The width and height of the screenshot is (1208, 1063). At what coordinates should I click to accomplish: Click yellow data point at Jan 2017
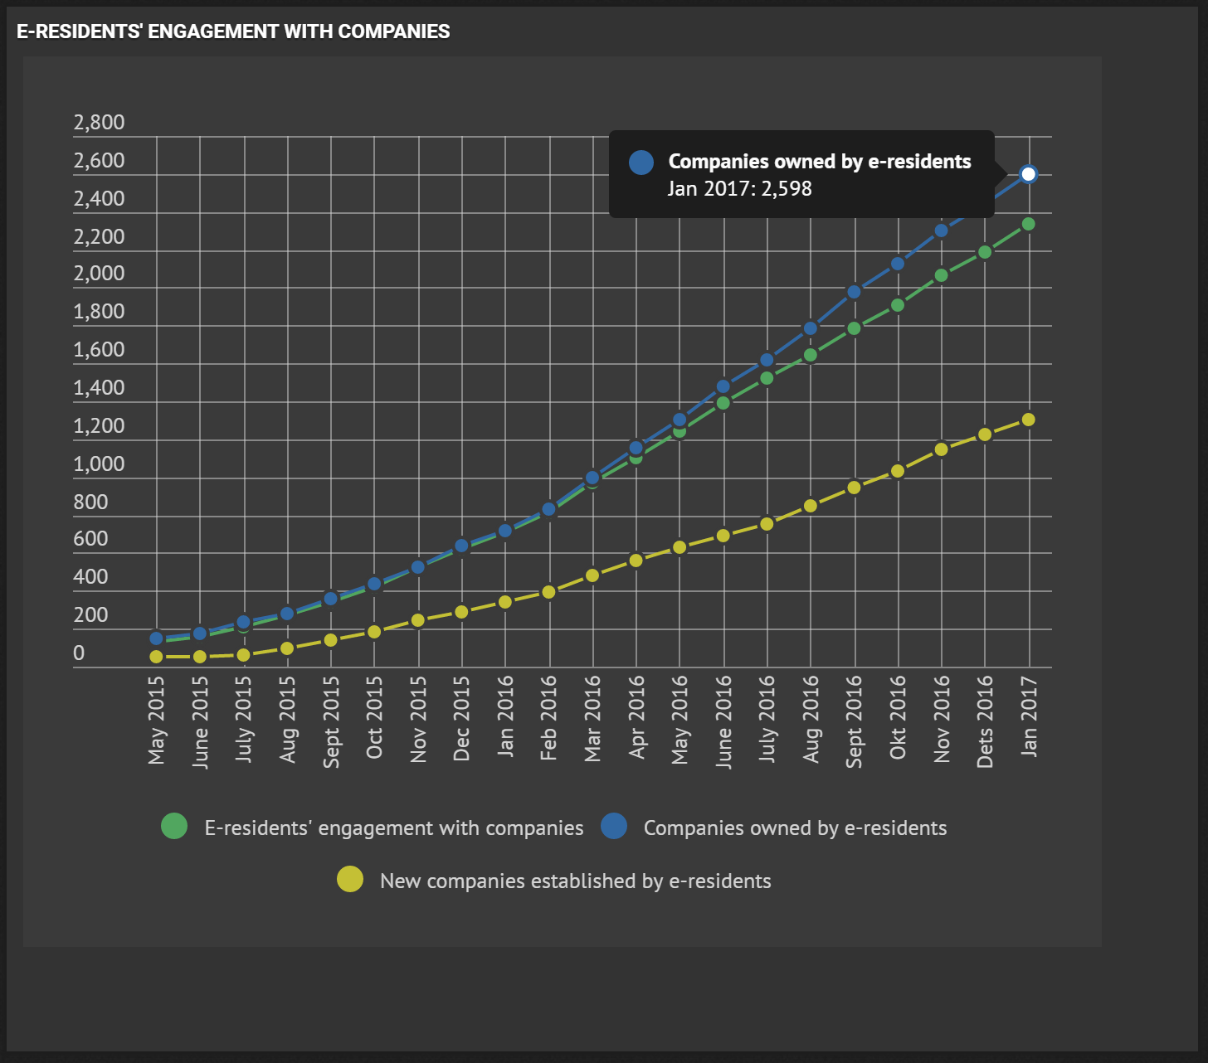[1028, 420]
